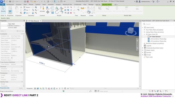Select the Modify arrow tool
The image size is (175, 98).
pos(3,9)
